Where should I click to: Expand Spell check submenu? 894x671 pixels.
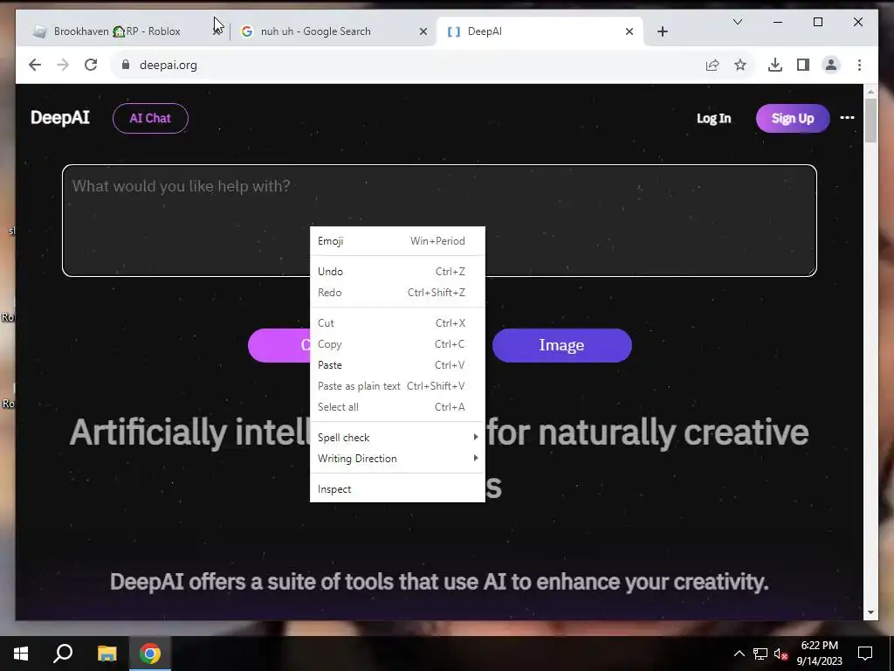pyautogui.click(x=397, y=438)
